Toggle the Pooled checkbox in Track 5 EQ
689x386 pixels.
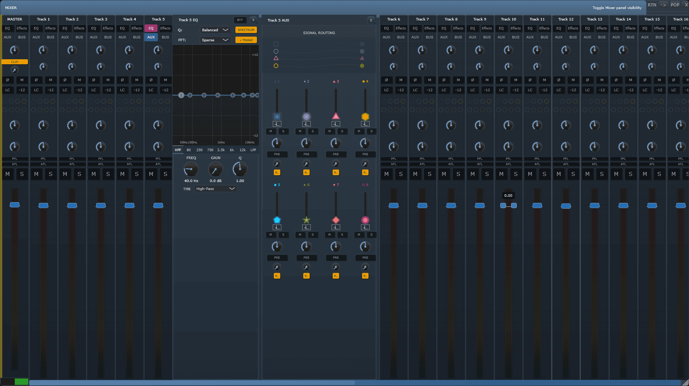click(x=246, y=40)
